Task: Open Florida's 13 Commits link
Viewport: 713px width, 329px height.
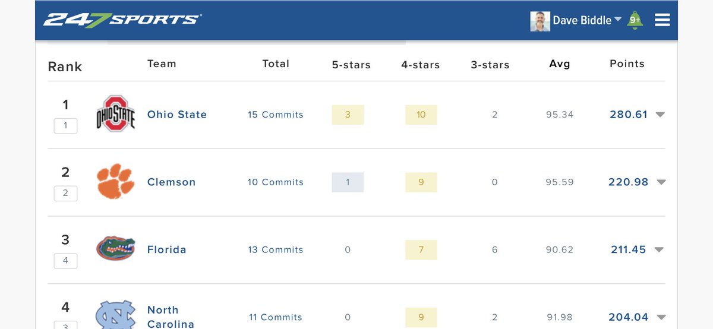Action: click(x=276, y=250)
